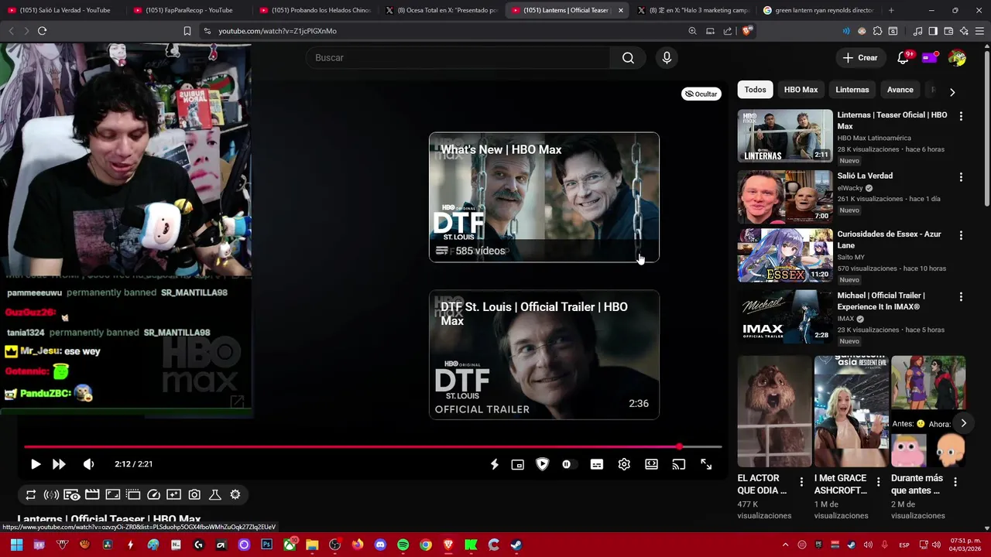Image resolution: width=991 pixels, height=557 pixels.
Task: Skip to the next video
Action: [59, 464]
